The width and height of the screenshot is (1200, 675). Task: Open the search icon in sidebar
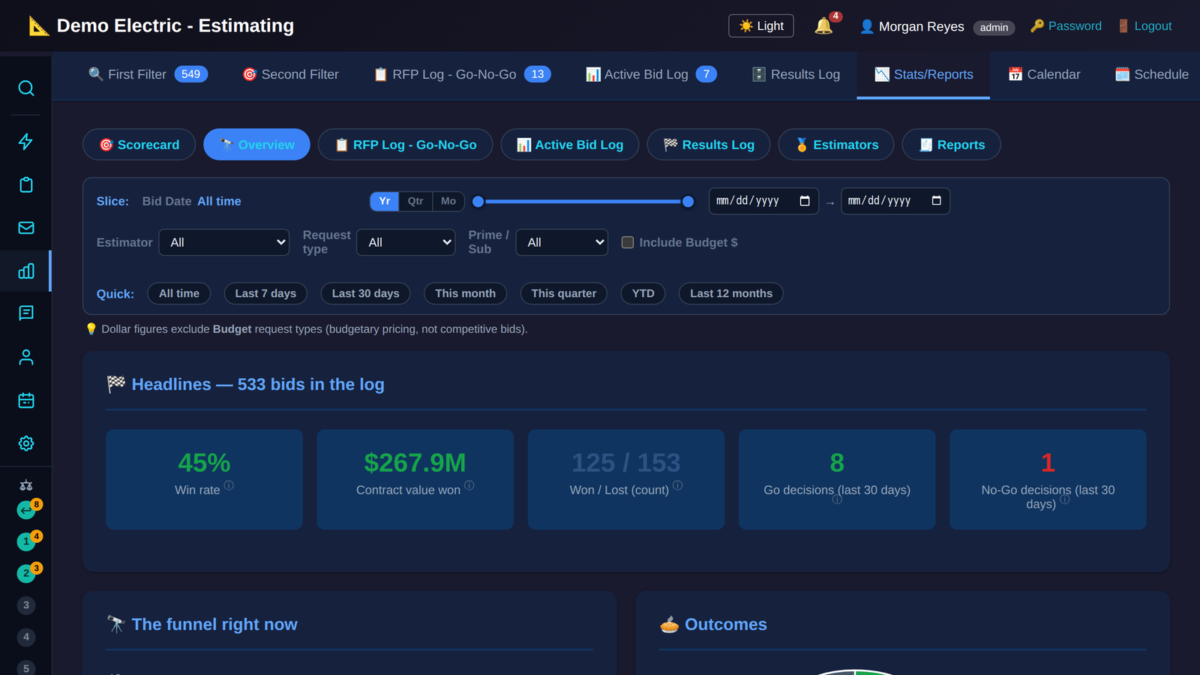26,88
